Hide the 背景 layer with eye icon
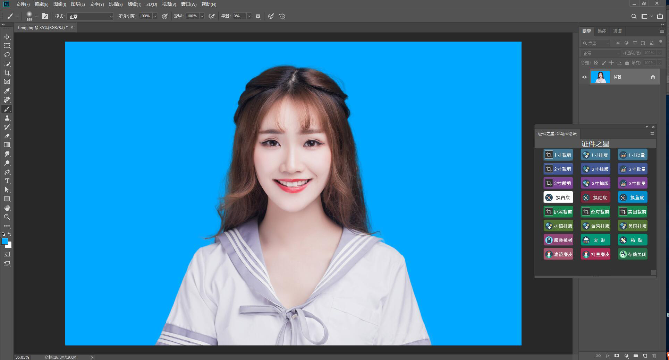The width and height of the screenshot is (669, 360). (584, 77)
